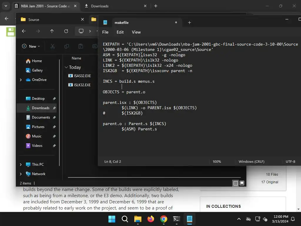
Task: Go up one folder level in Explorer
Action: (52, 31)
